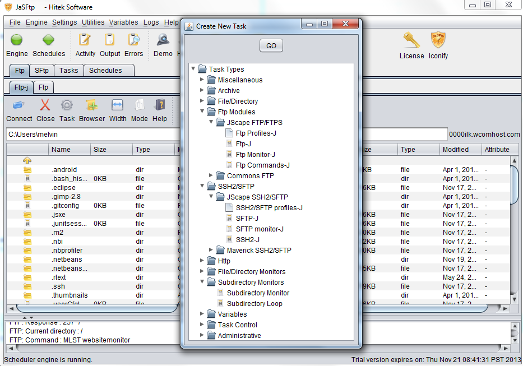Select the .ssh folder row
This screenshot has width=523, height=366.
[x=92, y=286]
